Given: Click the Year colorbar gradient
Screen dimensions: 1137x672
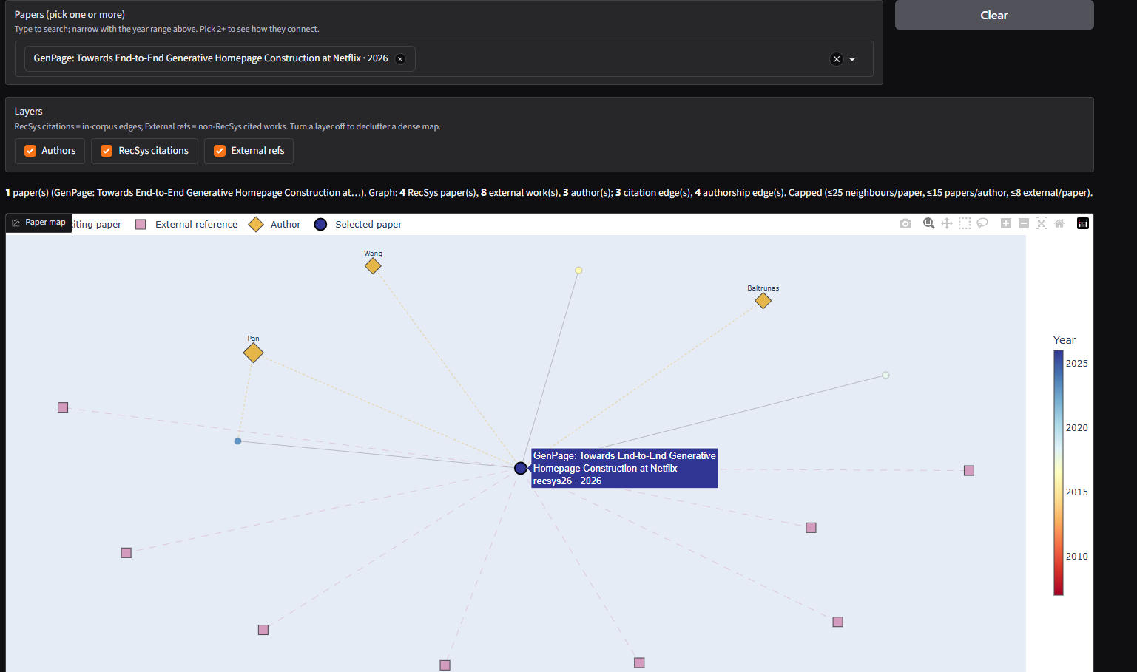Looking at the screenshot, I should pyautogui.click(x=1059, y=472).
